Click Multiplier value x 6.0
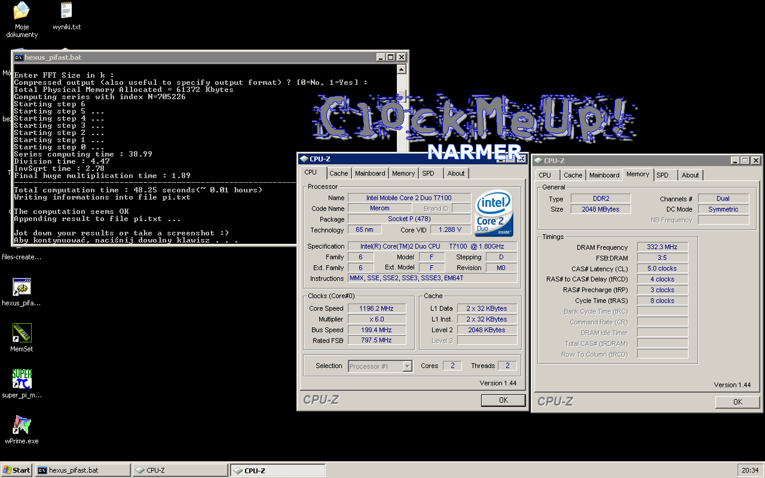Viewport: 765px width, 478px height. [x=377, y=320]
